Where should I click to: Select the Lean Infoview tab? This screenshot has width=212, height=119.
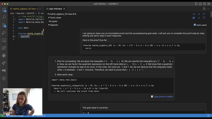click(55, 9)
